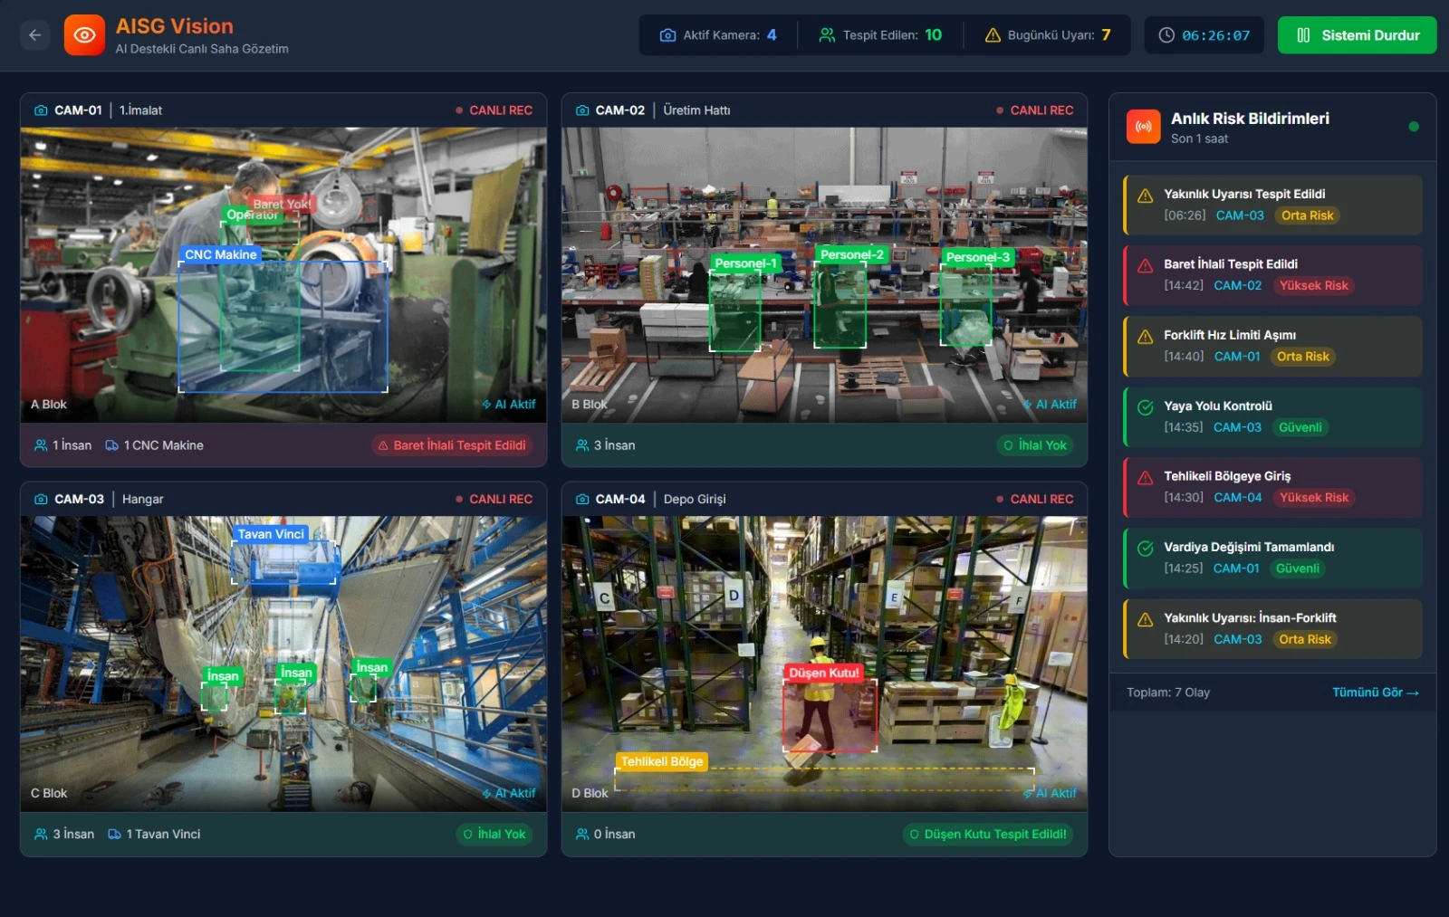Click the AISG Vision eye logo
1449x917 pixels.
84,35
